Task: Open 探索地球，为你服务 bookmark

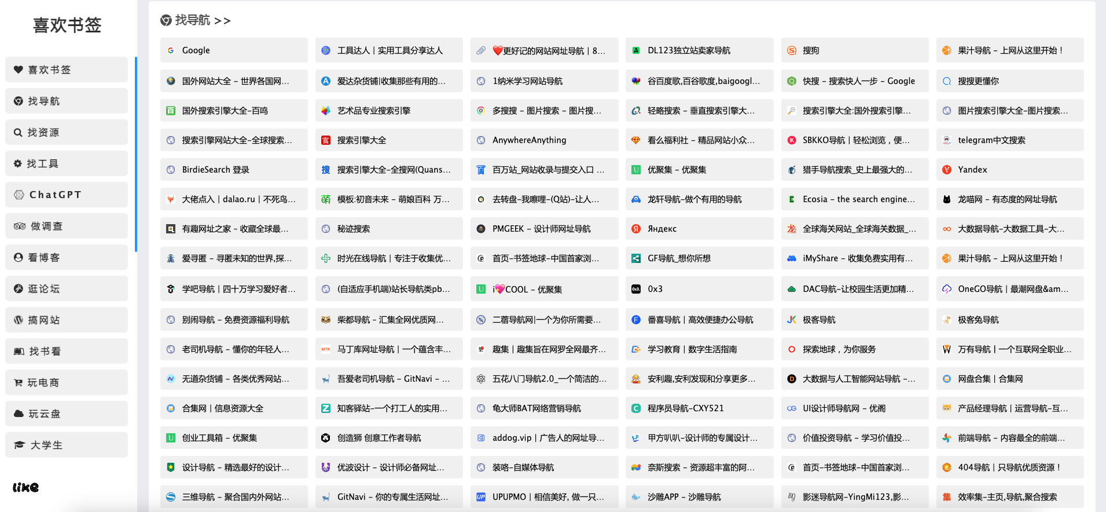Action: [855, 349]
